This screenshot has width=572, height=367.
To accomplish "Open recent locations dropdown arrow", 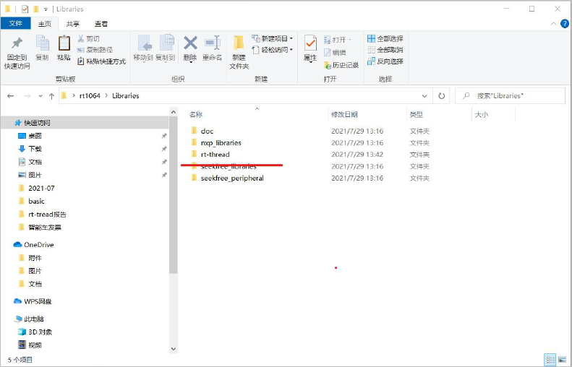I will tap(40, 96).
